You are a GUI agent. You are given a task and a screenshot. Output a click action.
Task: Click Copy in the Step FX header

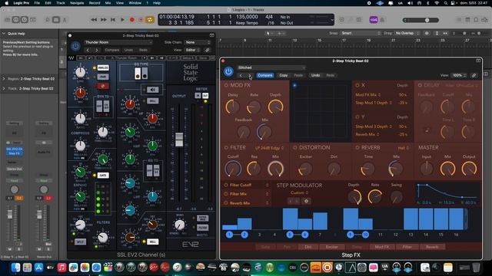point(284,75)
